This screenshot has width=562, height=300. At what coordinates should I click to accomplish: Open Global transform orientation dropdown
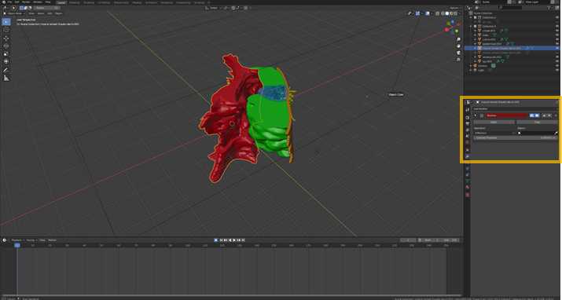click(214, 8)
